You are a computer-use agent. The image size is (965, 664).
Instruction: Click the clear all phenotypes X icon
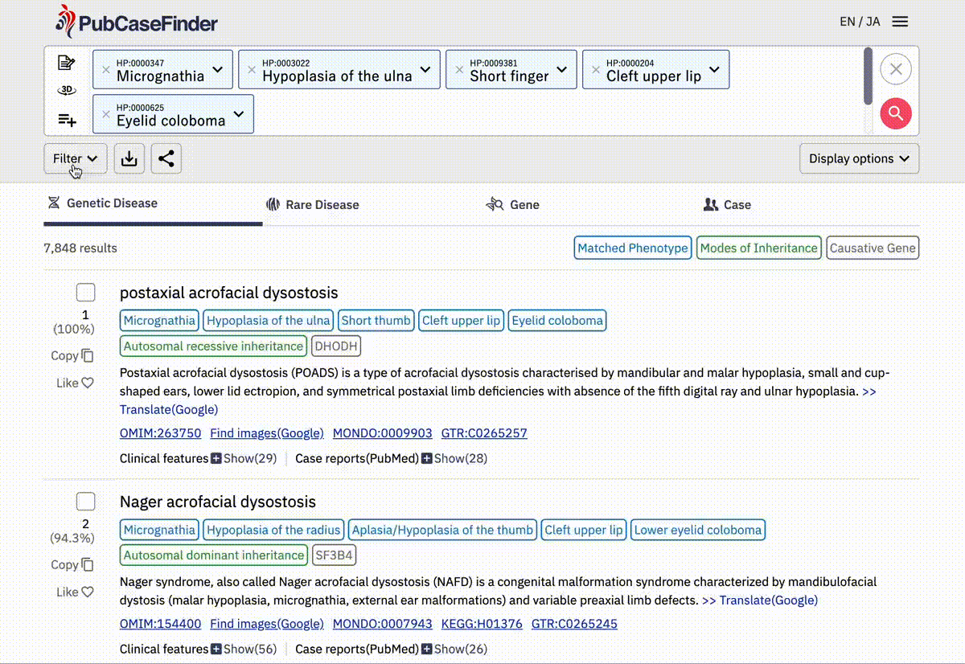[895, 69]
